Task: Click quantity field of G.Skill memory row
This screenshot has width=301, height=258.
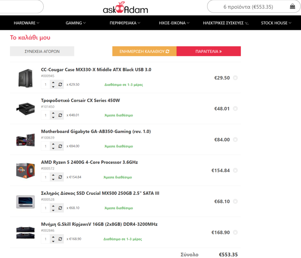Action: [x=46, y=239]
